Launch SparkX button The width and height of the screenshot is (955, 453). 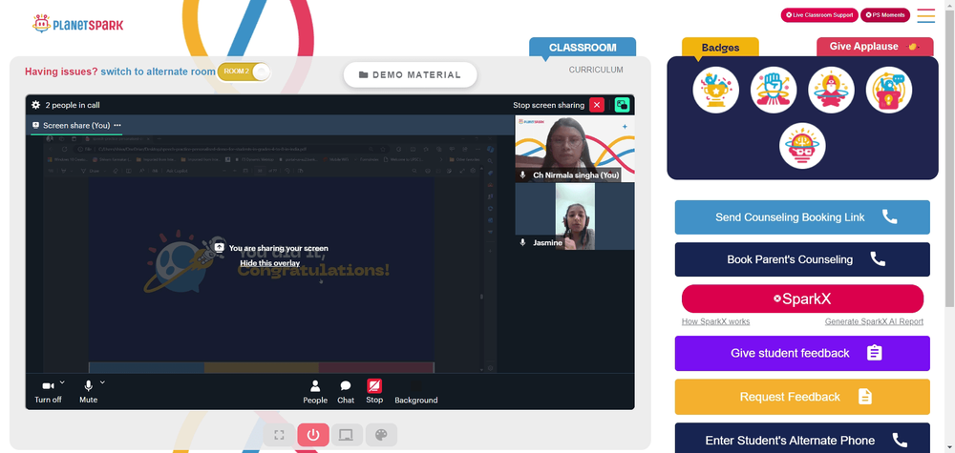[x=802, y=299]
